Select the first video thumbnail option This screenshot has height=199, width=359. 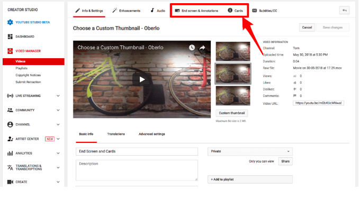(x=233, y=51)
